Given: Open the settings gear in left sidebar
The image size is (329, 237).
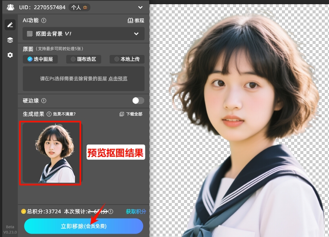Looking at the screenshot, I should click(x=10, y=55).
